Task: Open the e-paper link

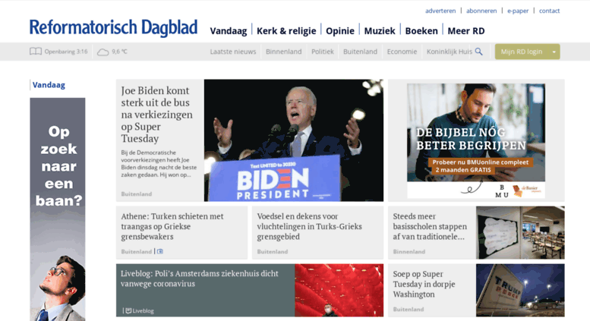Action: click(518, 11)
